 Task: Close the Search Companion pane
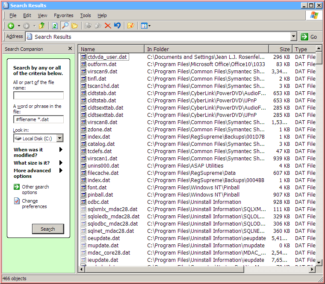[x=70, y=49]
